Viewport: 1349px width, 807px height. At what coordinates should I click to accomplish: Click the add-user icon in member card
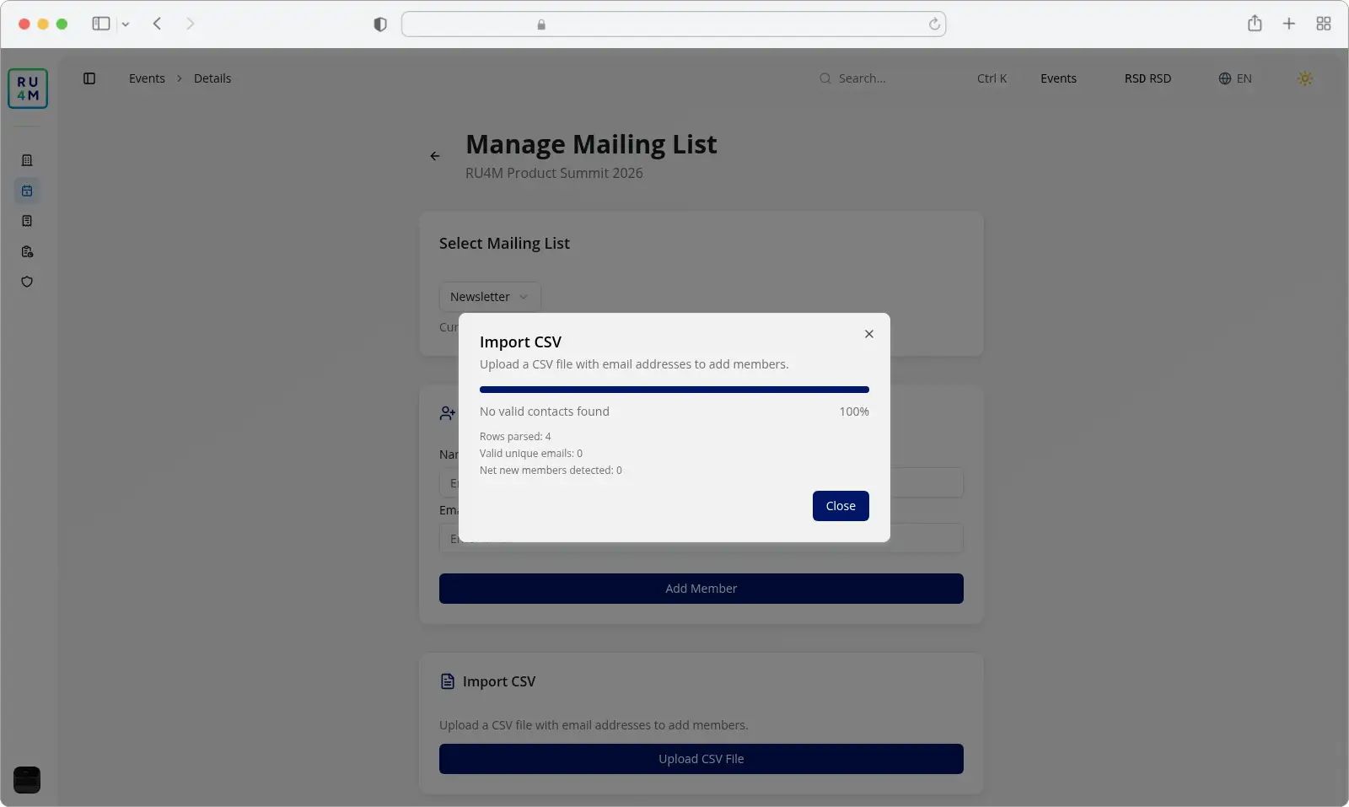point(448,413)
